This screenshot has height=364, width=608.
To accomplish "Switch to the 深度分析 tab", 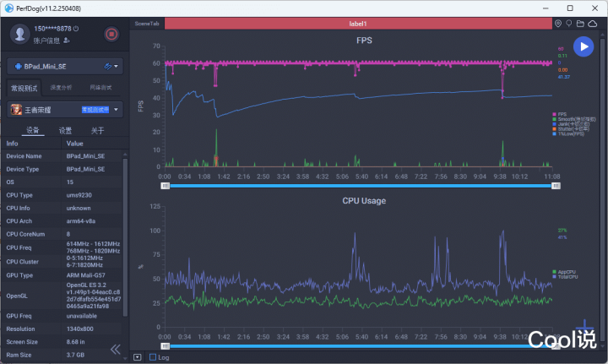I will coord(61,88).
